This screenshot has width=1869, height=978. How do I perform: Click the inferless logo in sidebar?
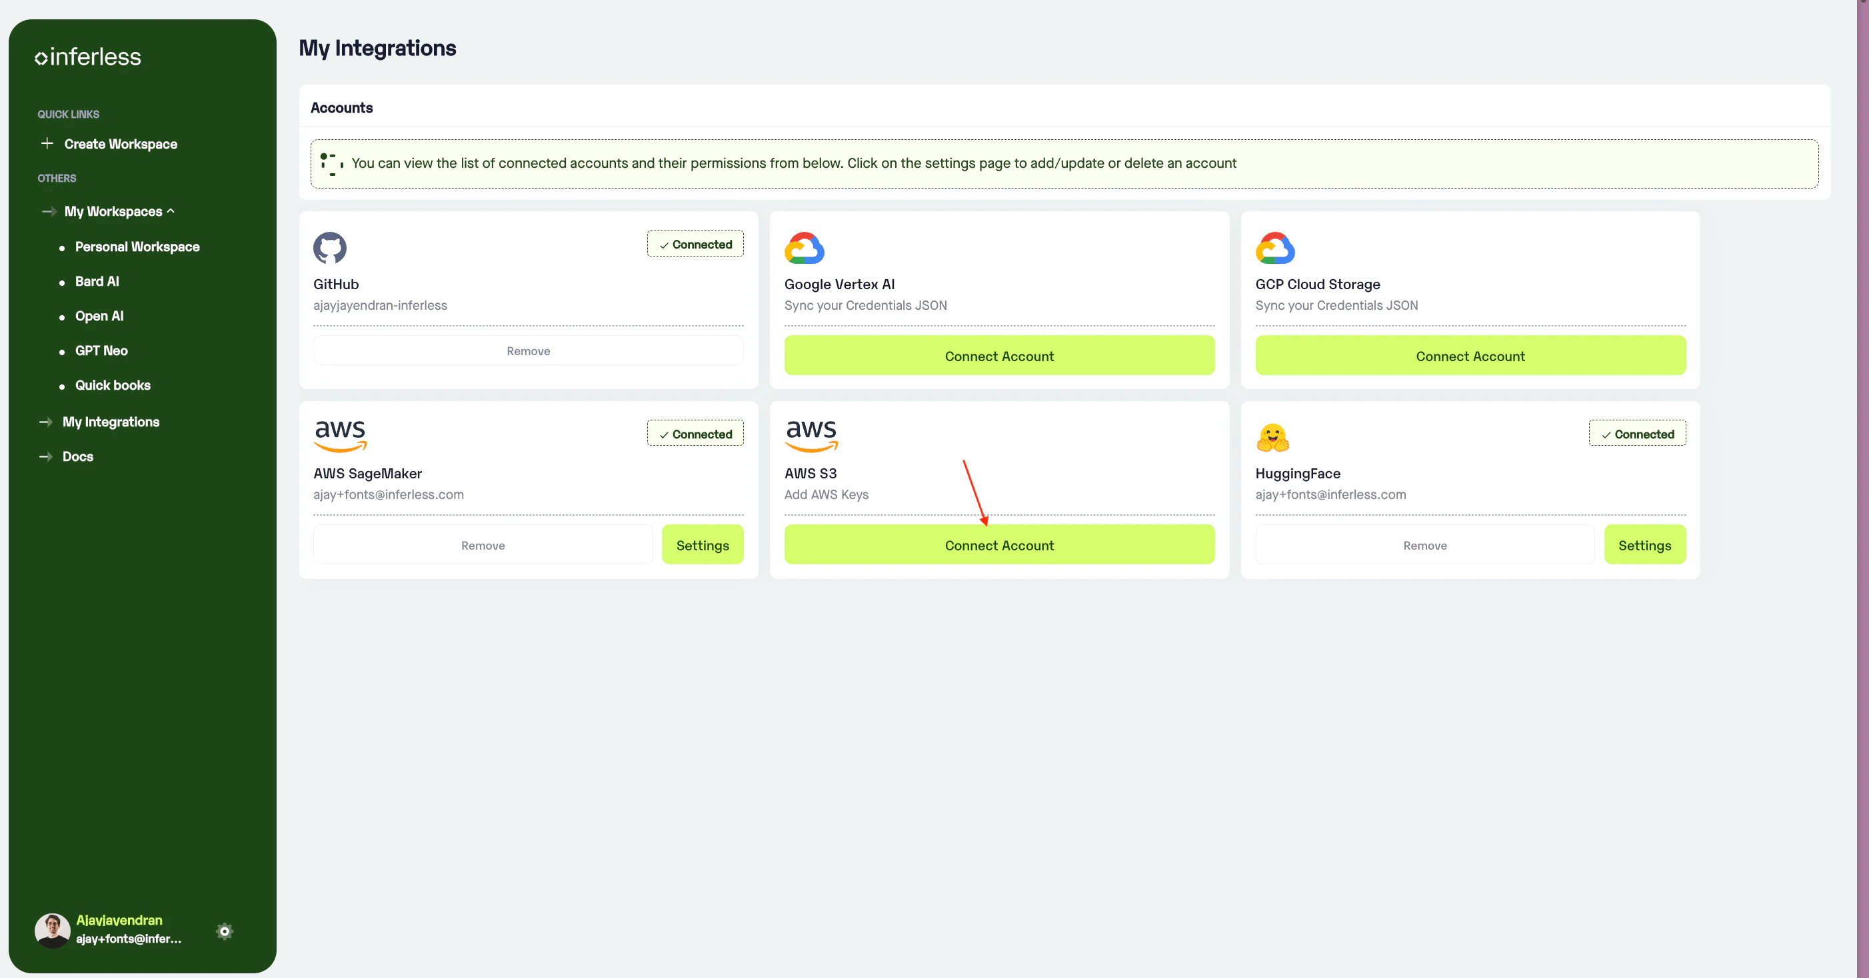click(88, 57)
